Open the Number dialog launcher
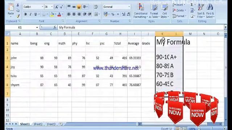The image size is (232, 130). pos(130,21)
